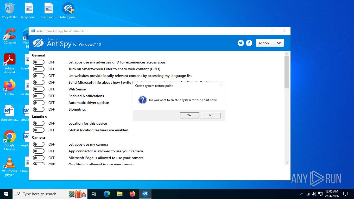Minimize the AntiSpy window
The image size is (354, 199).
coord(261,31)
